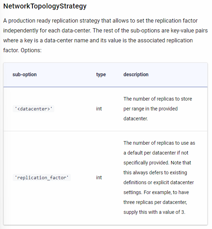The width and height of the screenshot is (212, 229).
Task: Click 'supply this with a value of 3.' line
Action: (x=154, y=212)
